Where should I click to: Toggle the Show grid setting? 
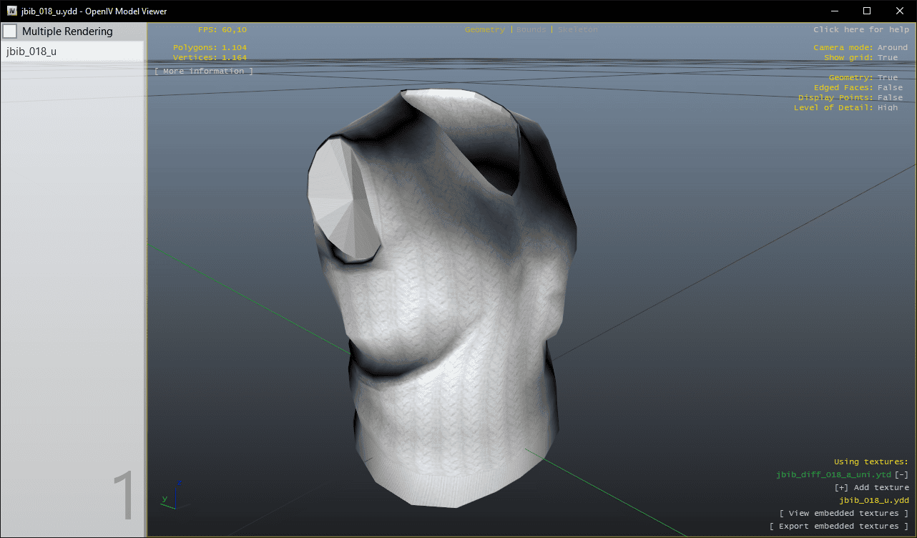point(887,57)
